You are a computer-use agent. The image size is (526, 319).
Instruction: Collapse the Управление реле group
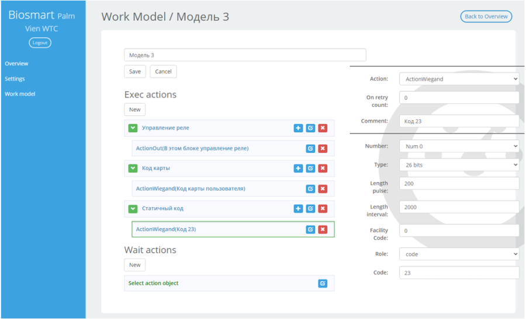coord(133,128)
